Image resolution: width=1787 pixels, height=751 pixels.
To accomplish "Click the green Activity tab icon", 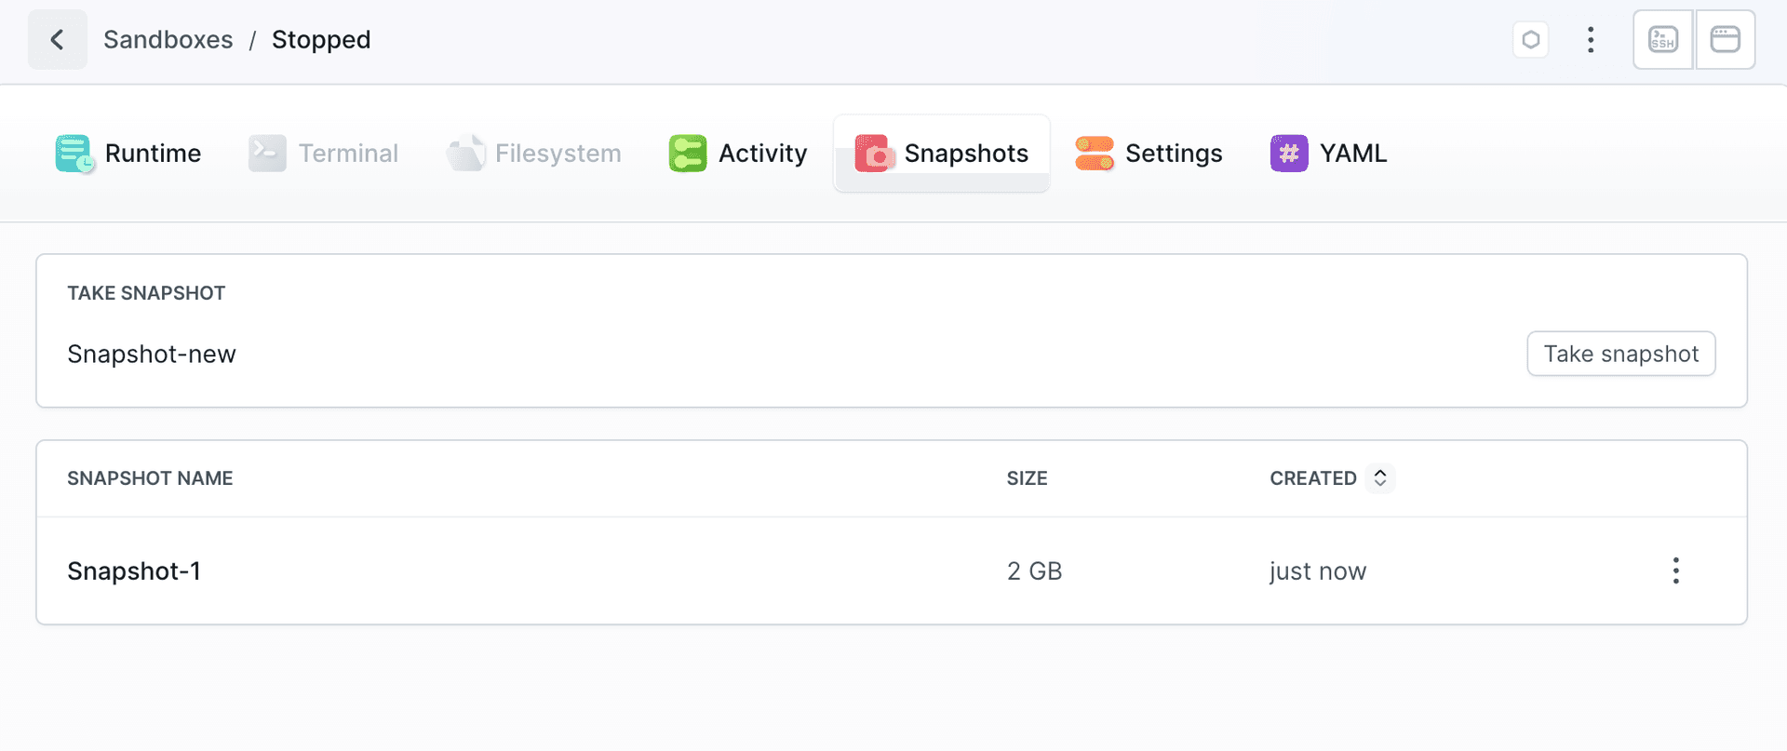I will tap(688, 154).
